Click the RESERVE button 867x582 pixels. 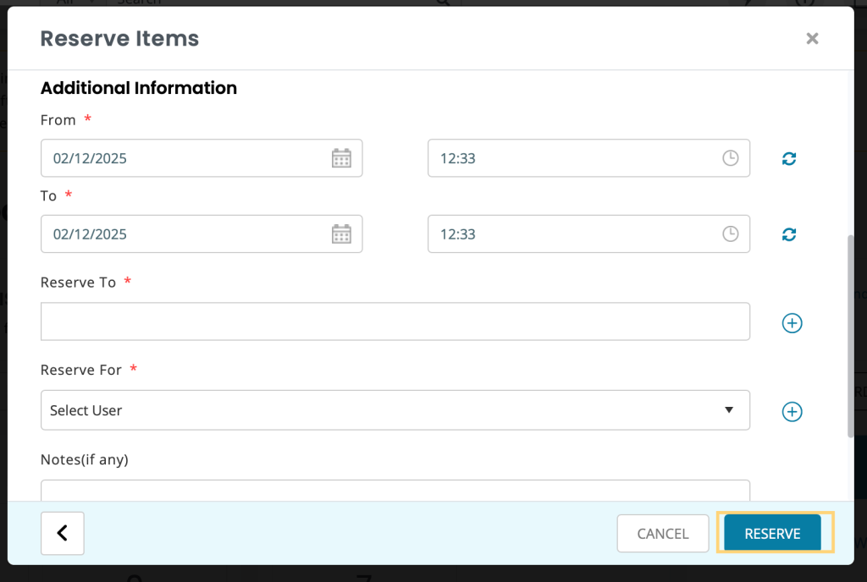(x=772, y=533)
